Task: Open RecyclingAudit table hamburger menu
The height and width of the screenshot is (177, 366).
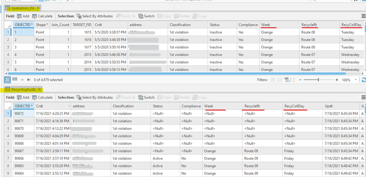Action: point(363,98)
